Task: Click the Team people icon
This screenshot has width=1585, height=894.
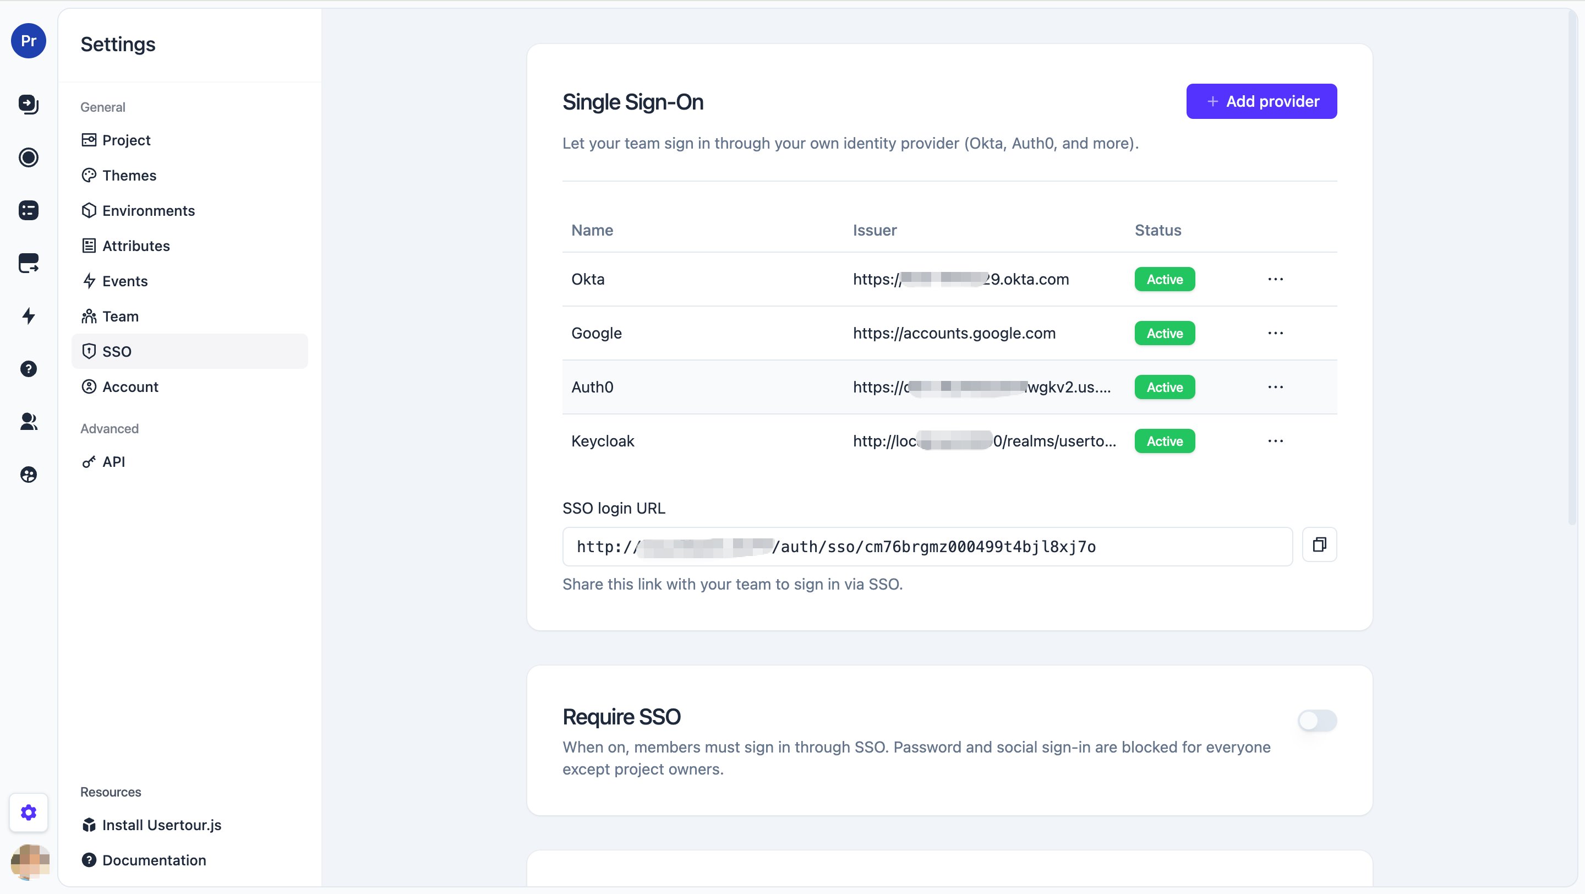Action: coord(89,316)
